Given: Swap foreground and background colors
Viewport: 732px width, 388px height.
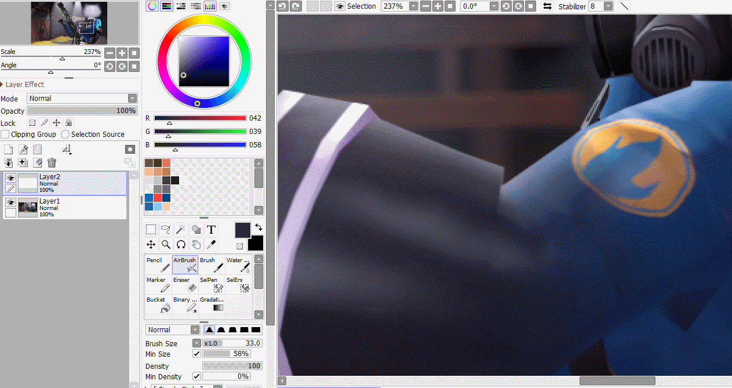Looking at the screenshot, I should pyautogui.click(x=258, y=227).
